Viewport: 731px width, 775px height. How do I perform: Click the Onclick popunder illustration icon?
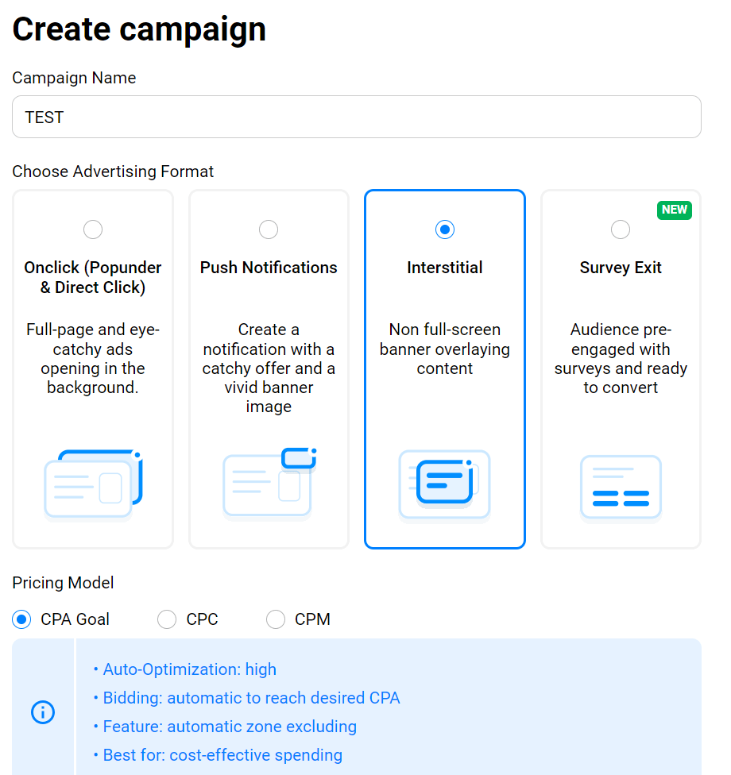(94, 485)
